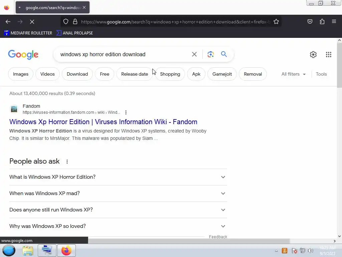Open the tracking protection shield icon
The width and height of the screenshot is (342, 257).
click(x=66, y=22)
